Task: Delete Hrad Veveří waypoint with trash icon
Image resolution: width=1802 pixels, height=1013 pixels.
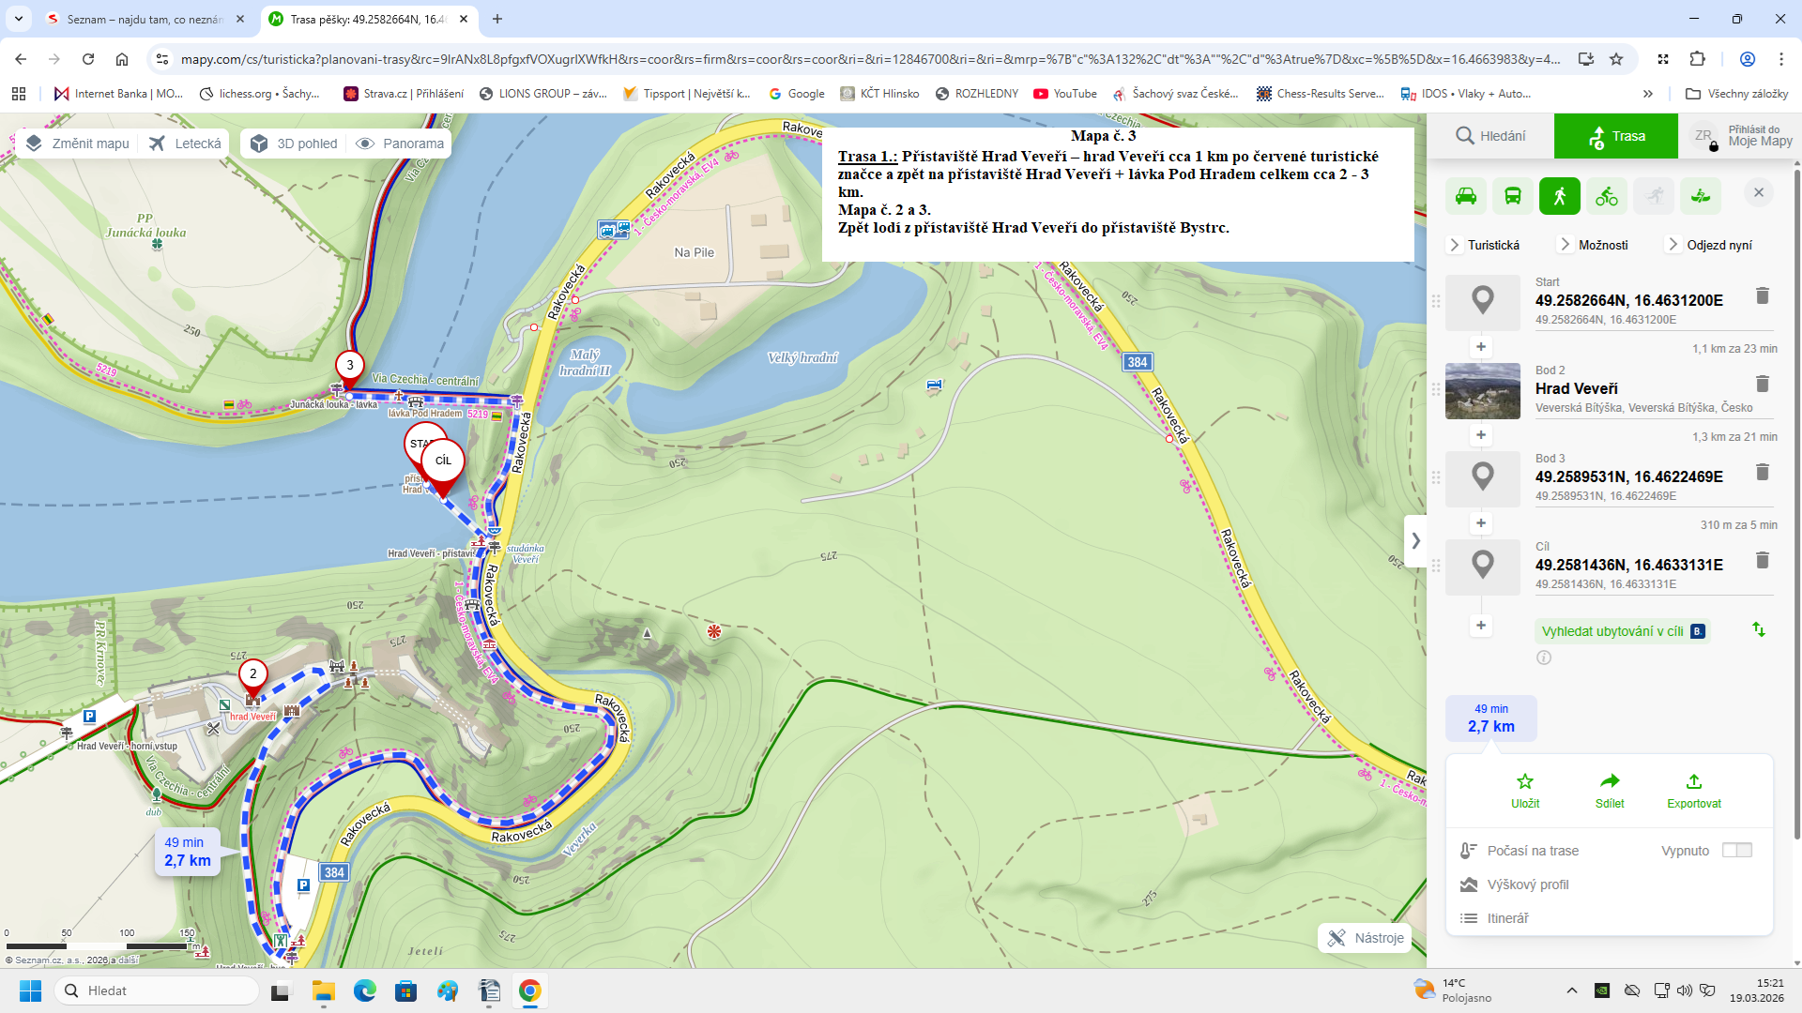Action: coord(1762,384)
